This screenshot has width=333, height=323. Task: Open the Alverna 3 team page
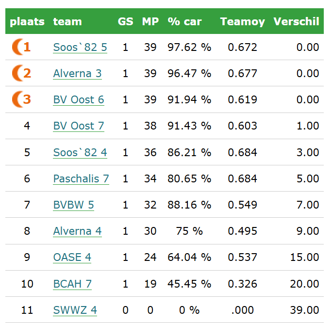click(x=77, y=74)
